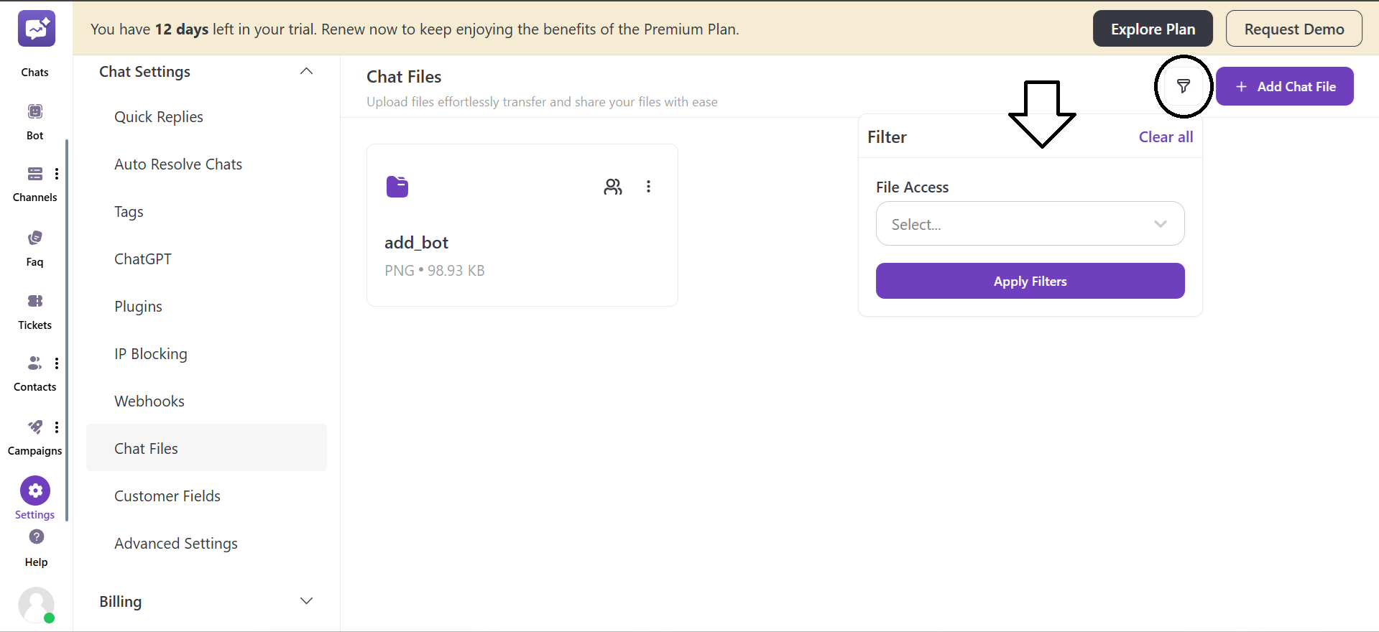The width and height of the screenshot is (1379, 632).
Task: Open Webhooks settings
Action: [149, 401]
